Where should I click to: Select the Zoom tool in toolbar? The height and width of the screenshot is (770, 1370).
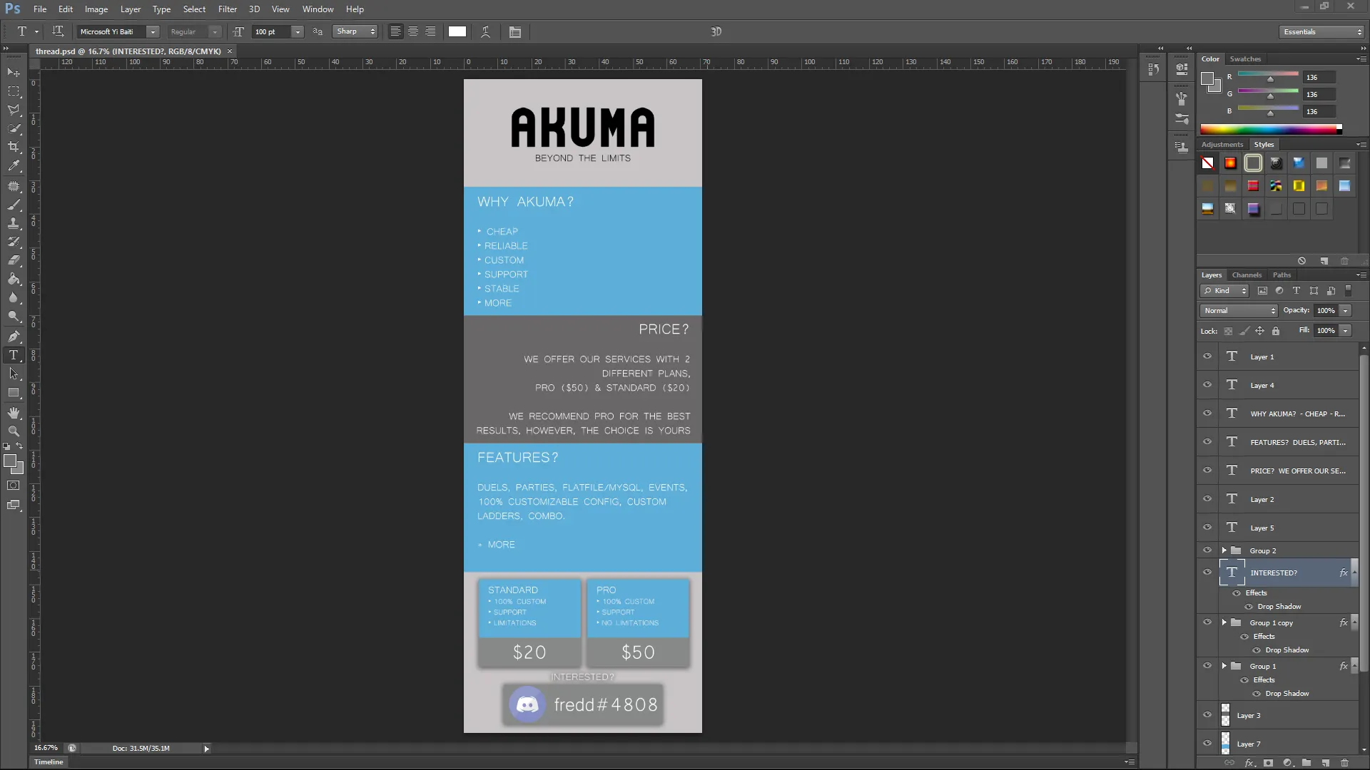click(x=14, y=431)
